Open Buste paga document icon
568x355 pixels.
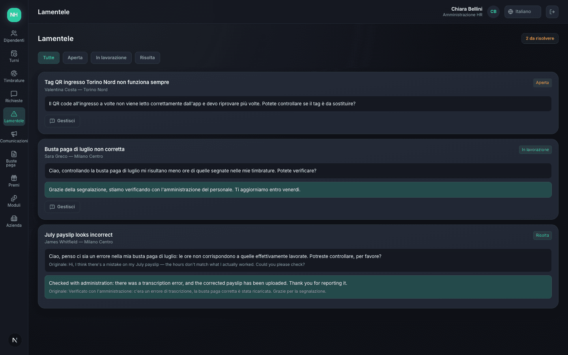[x=14, y=154]
